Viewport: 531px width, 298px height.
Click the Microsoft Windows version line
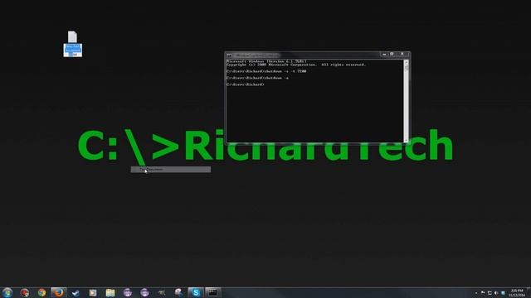click(x=266, y=61)
